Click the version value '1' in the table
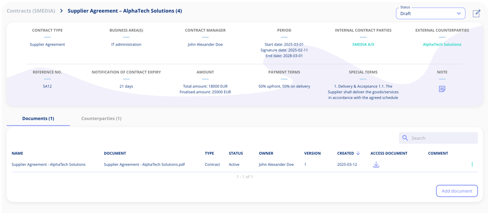 305,164
